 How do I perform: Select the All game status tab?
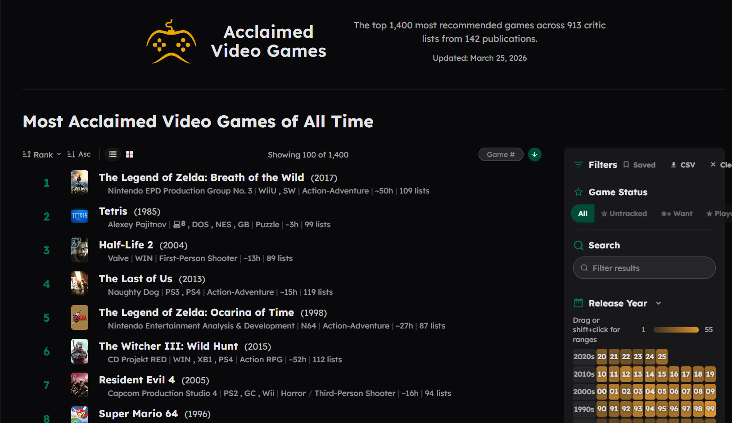pos(583,214)
